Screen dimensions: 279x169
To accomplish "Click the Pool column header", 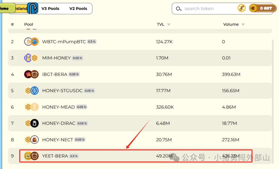I will pyautogui.click(x=29, y=24).
